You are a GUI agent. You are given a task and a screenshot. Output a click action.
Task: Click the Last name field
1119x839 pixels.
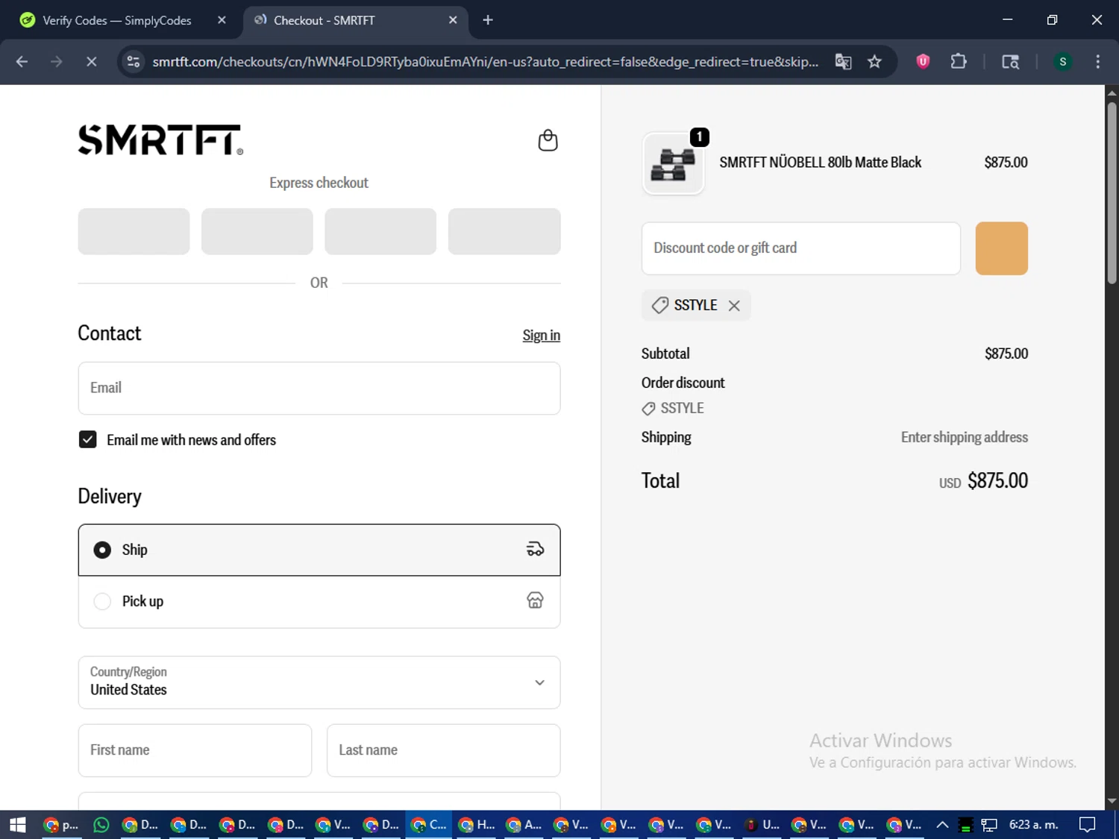[443, 750]
